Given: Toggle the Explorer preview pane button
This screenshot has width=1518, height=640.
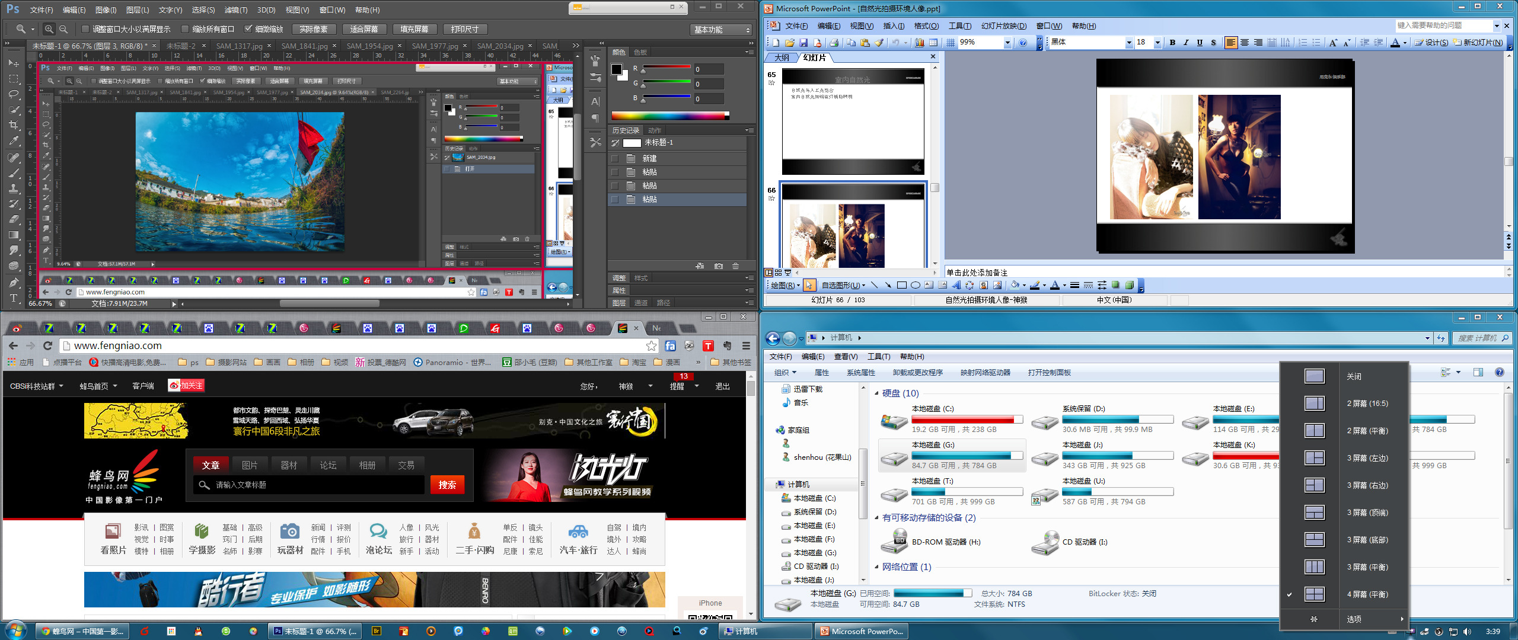Looking at the screenshot, I should pyautogui.click(x=1478, y=372).
